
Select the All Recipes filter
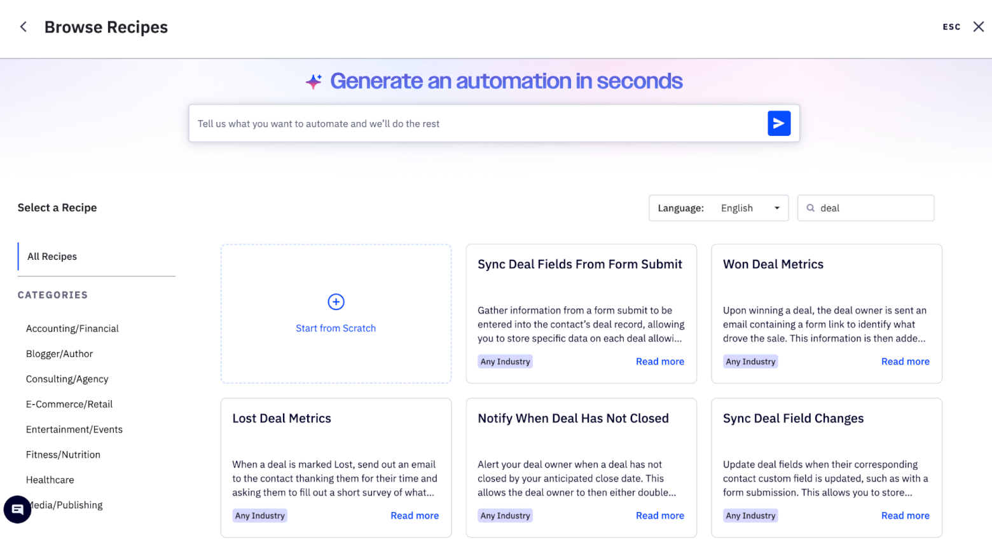(x=52, y=256)
